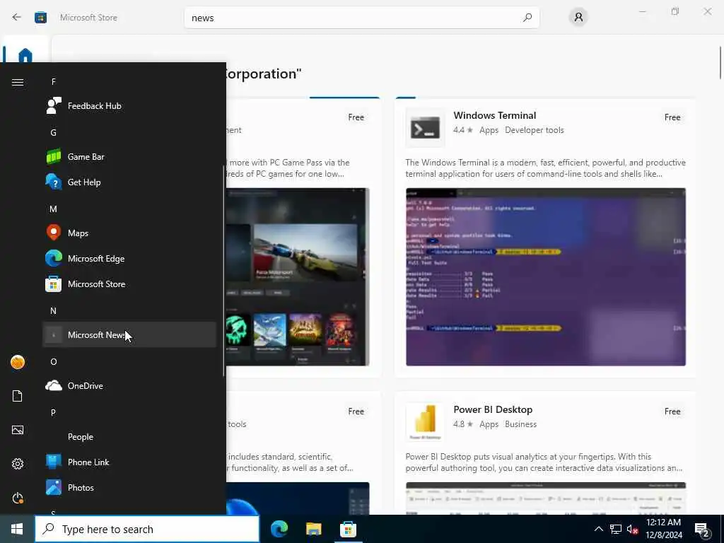Click the Start menu app list scrollbar

[x=223, y=271]
